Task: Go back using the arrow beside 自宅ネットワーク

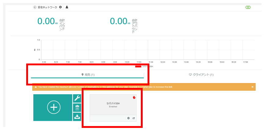Action: point(35,7)
